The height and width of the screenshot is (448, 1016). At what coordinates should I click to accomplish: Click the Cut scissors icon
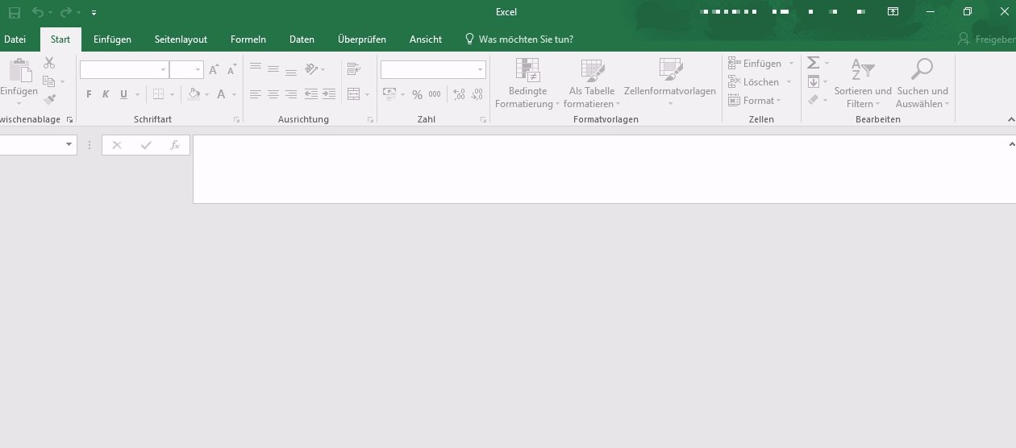pos(49,63)
